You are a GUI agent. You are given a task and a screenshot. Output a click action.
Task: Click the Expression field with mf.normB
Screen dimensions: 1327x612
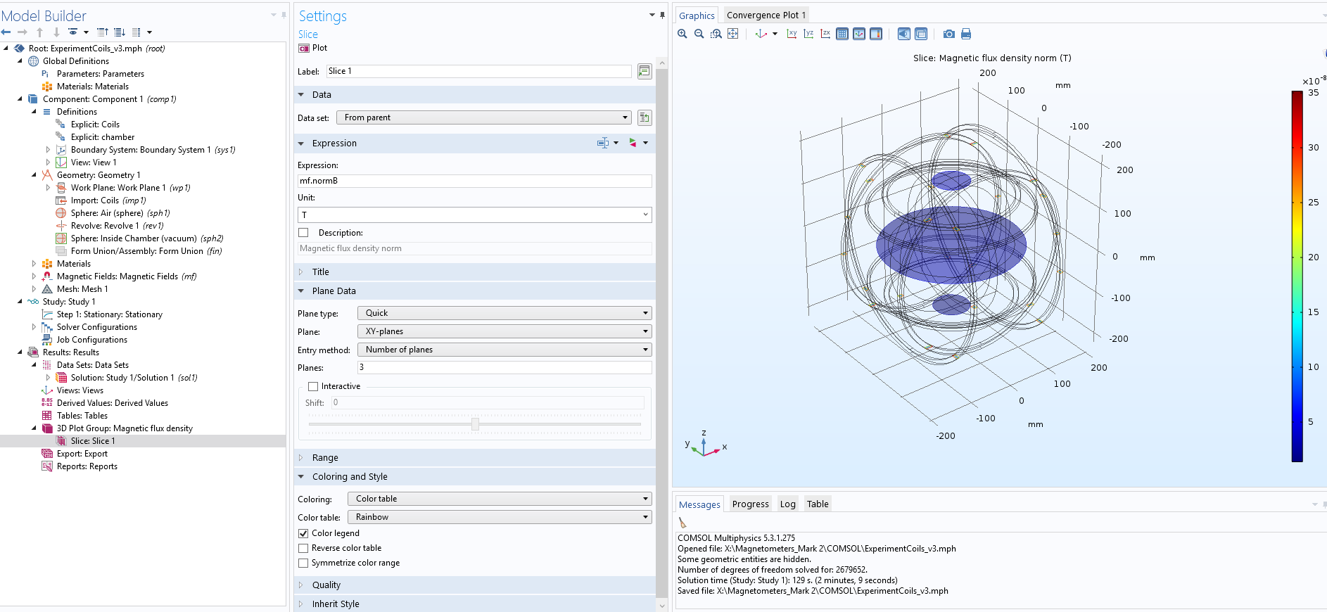[x=475, y=181]
